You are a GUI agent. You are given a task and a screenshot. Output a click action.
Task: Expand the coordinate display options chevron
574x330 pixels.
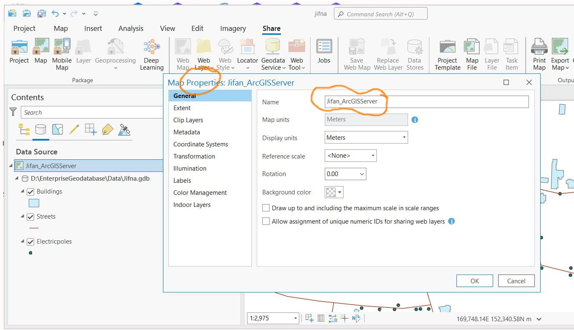pyautogui.click(x=539, y=319)
